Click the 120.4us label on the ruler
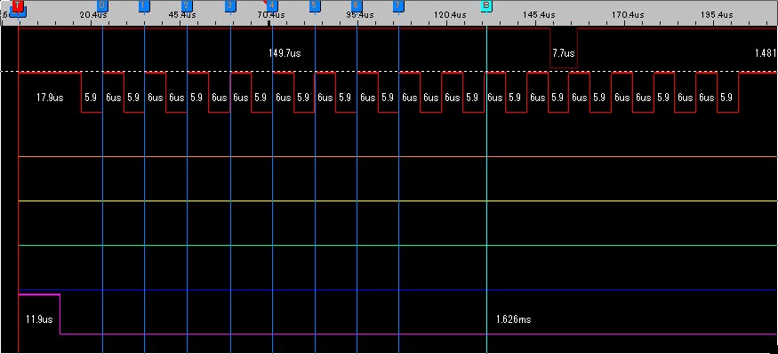The height and width of the screenshot is (354, 778). point(450,15)
